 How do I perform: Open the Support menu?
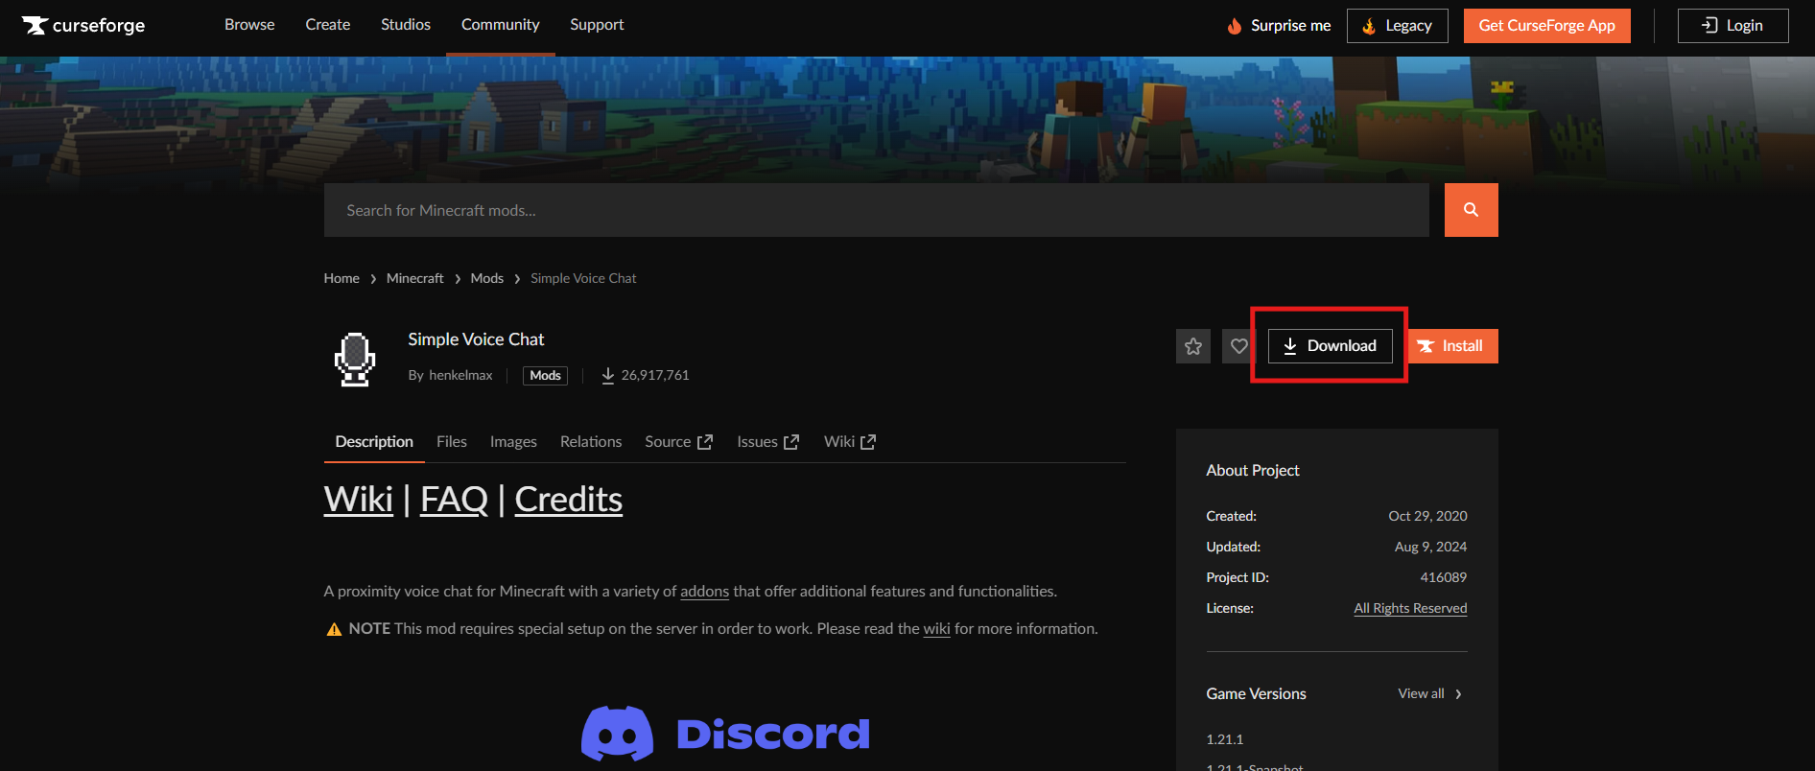[x=597, y=25]
